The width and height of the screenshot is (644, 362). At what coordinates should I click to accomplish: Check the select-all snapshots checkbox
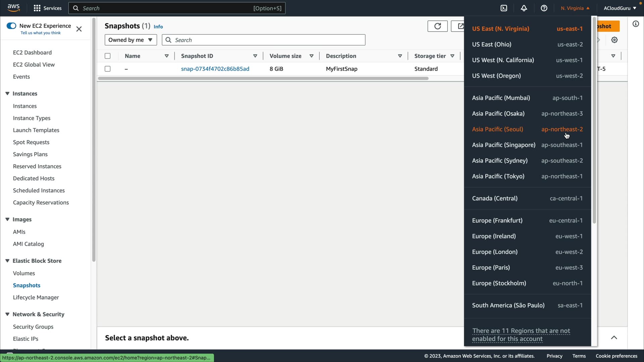pyautogui.click(x=108, y=56)
